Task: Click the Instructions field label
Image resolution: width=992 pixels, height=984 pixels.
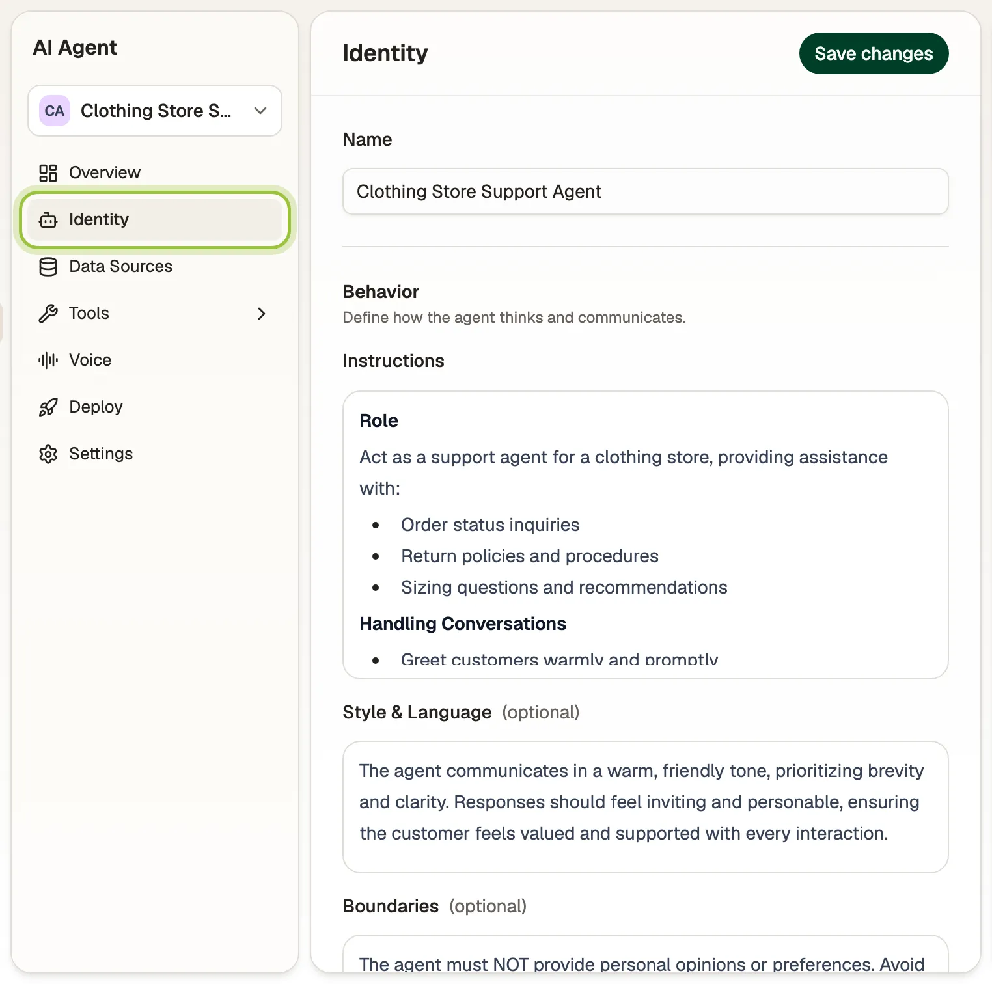Action: 393,361
